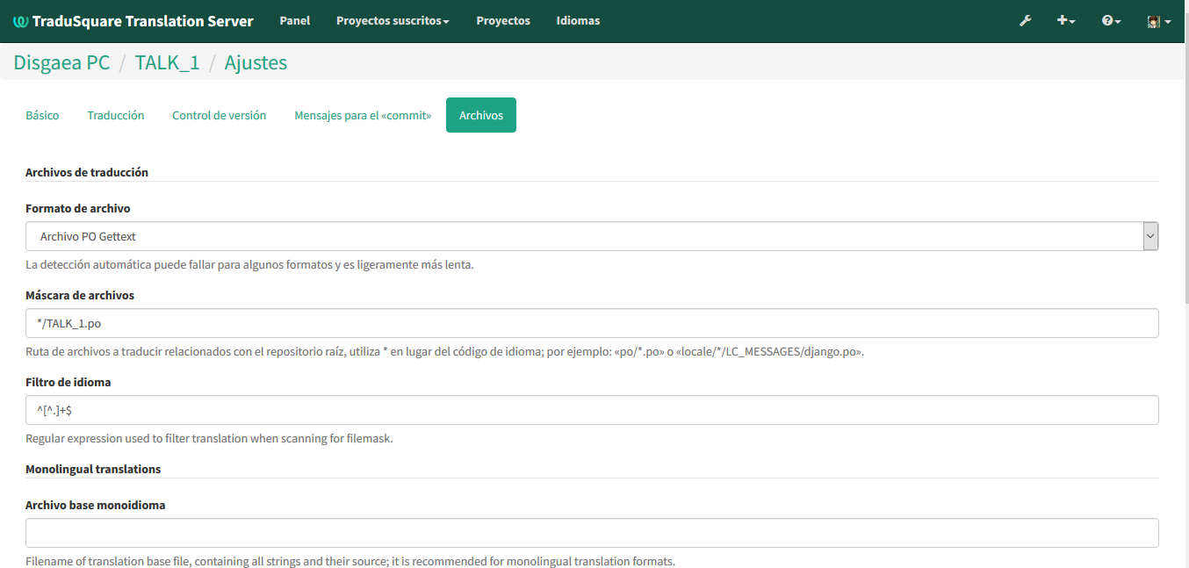This screenshot has width=1189, height=568.
Task: Click Filtro de idioma input field
Action: point(592,410)
